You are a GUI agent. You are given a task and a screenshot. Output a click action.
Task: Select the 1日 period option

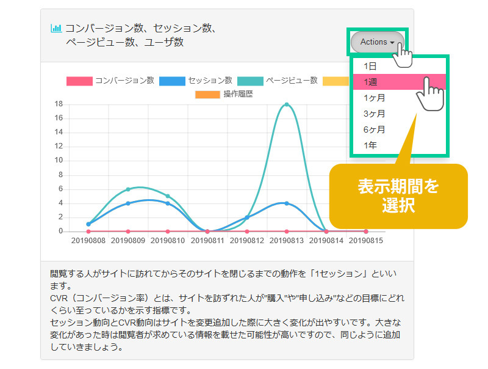[x=370, y=66]
